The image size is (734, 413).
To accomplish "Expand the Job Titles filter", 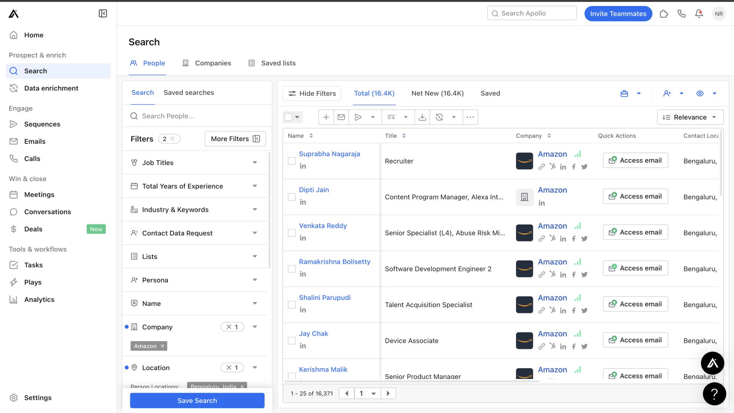I will tap(195, 163).
